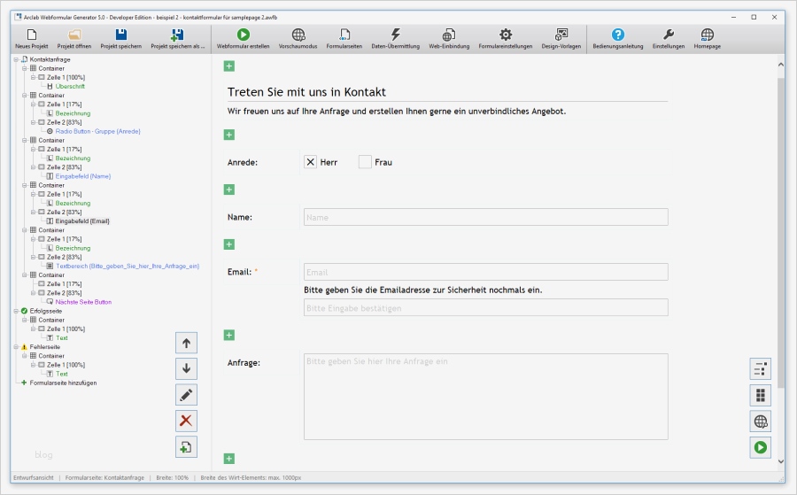Click into the Anfrage text area
797x495 pixels.
point(485,397)
